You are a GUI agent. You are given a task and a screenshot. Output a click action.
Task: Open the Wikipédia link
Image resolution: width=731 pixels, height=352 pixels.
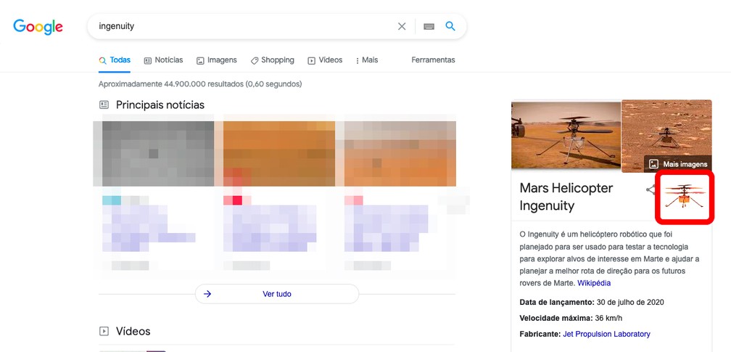pos(594,283)
